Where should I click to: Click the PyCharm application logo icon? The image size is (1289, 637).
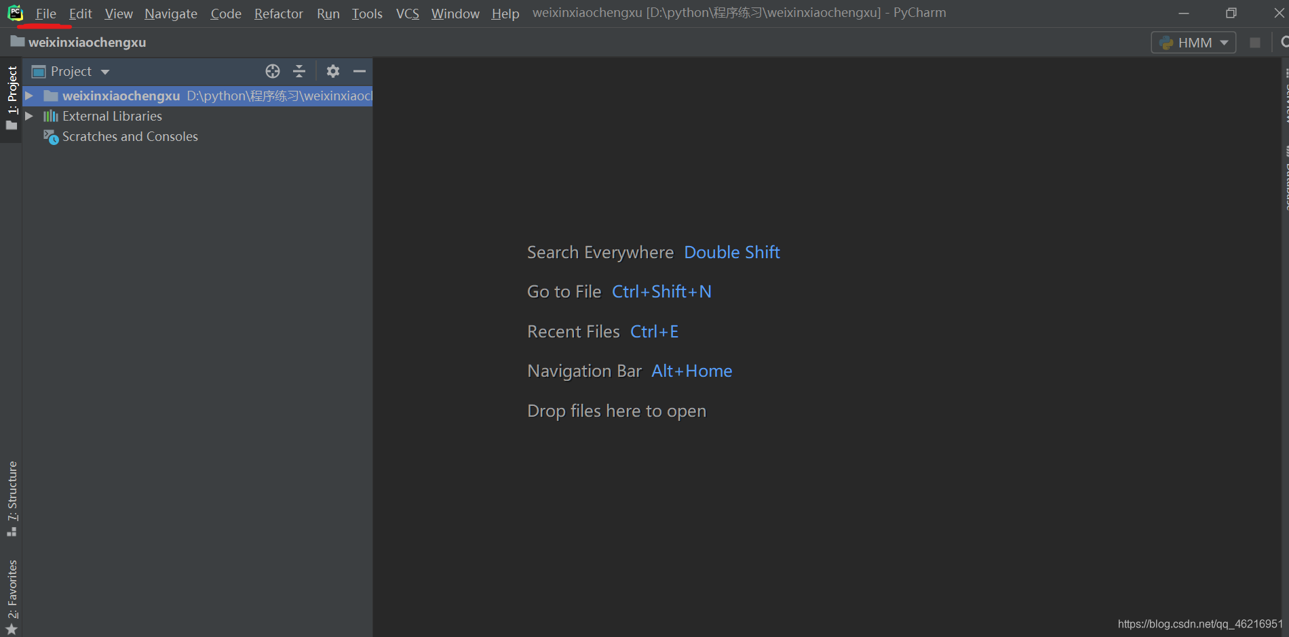pyautogui.click(x=15, y=13)
